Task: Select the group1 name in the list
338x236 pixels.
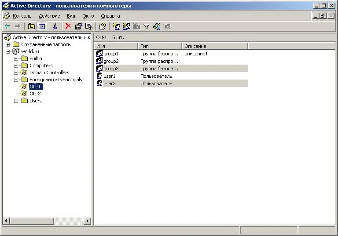Action: tap(111, 54)
